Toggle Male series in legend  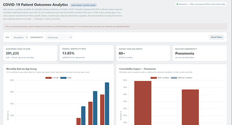(x=66, y=78)
